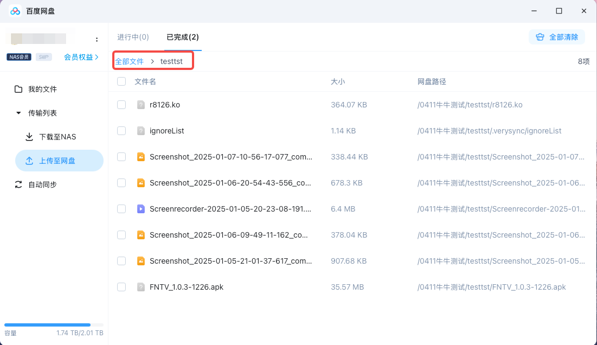This screenshot has width=597, height=345.
Task: Select checkbox for Screenshot_2025-01-06-20-54-43-556
Action: coord(121,183)
